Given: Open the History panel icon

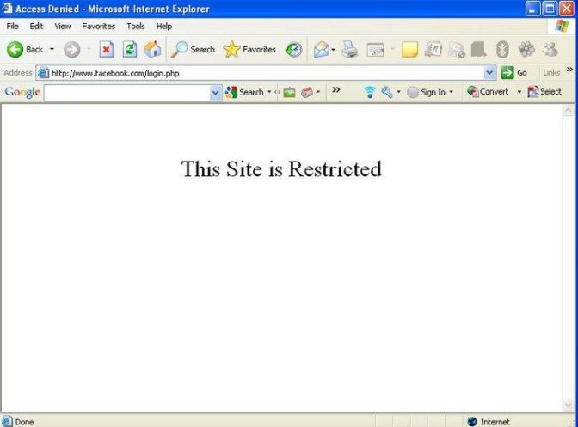Looking at the screenshot, I should point(294,49).
